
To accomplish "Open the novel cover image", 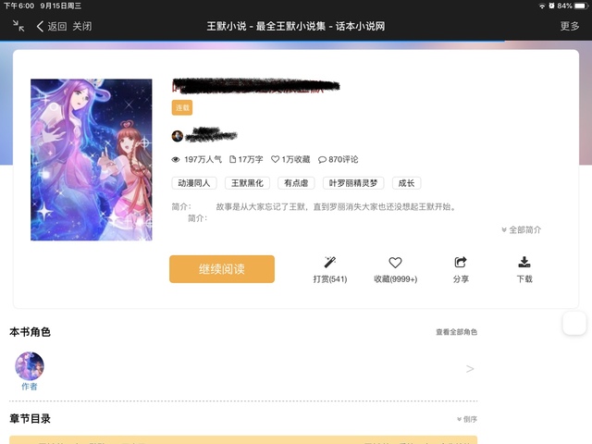I will coord(92,159).
